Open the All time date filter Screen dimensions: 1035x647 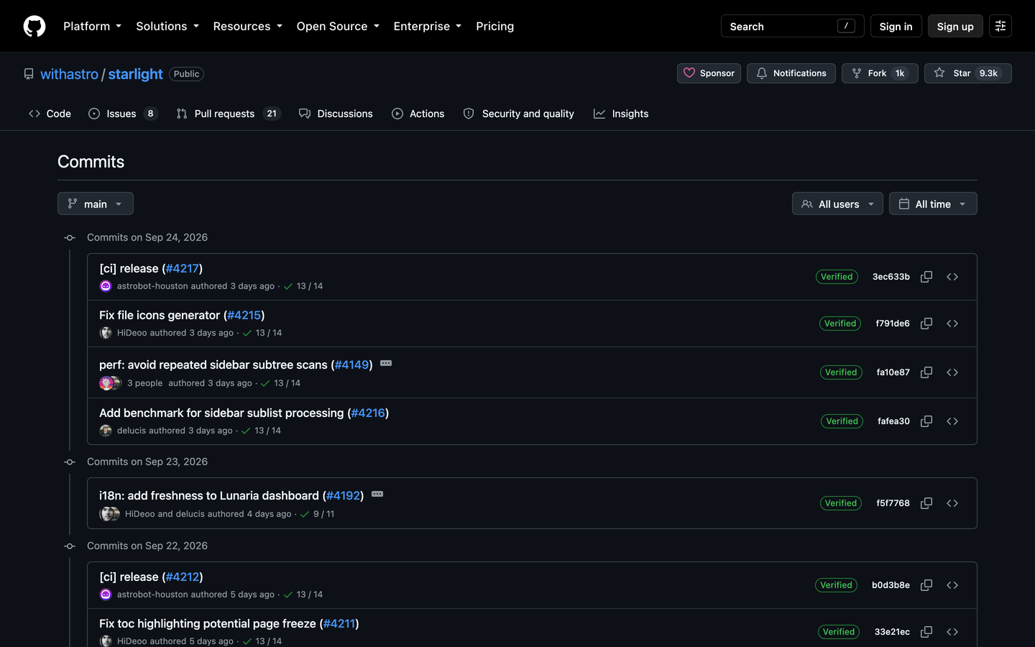(x=933, y=203)
